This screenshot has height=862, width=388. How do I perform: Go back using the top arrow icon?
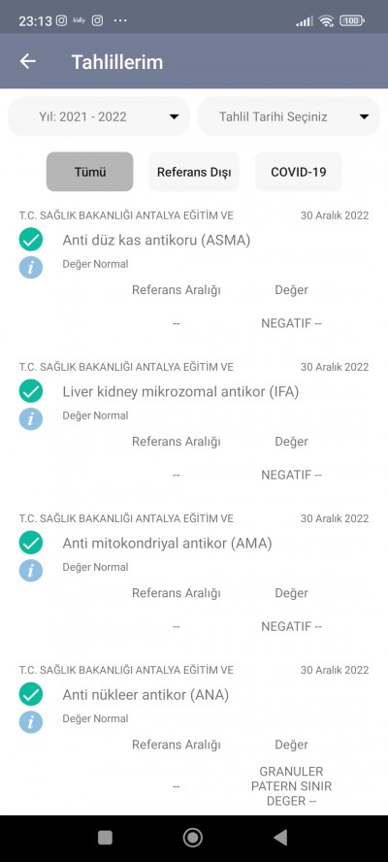point(27,61)
